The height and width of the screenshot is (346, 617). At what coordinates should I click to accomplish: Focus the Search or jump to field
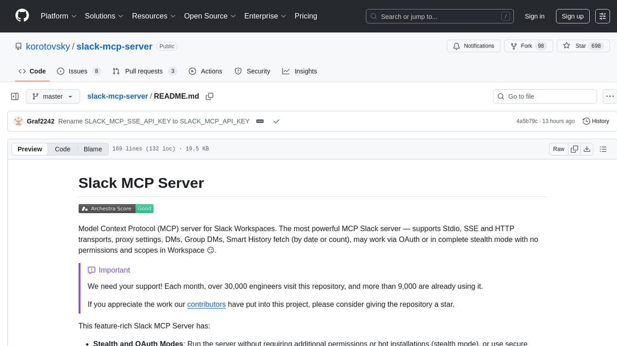point(440,16)
